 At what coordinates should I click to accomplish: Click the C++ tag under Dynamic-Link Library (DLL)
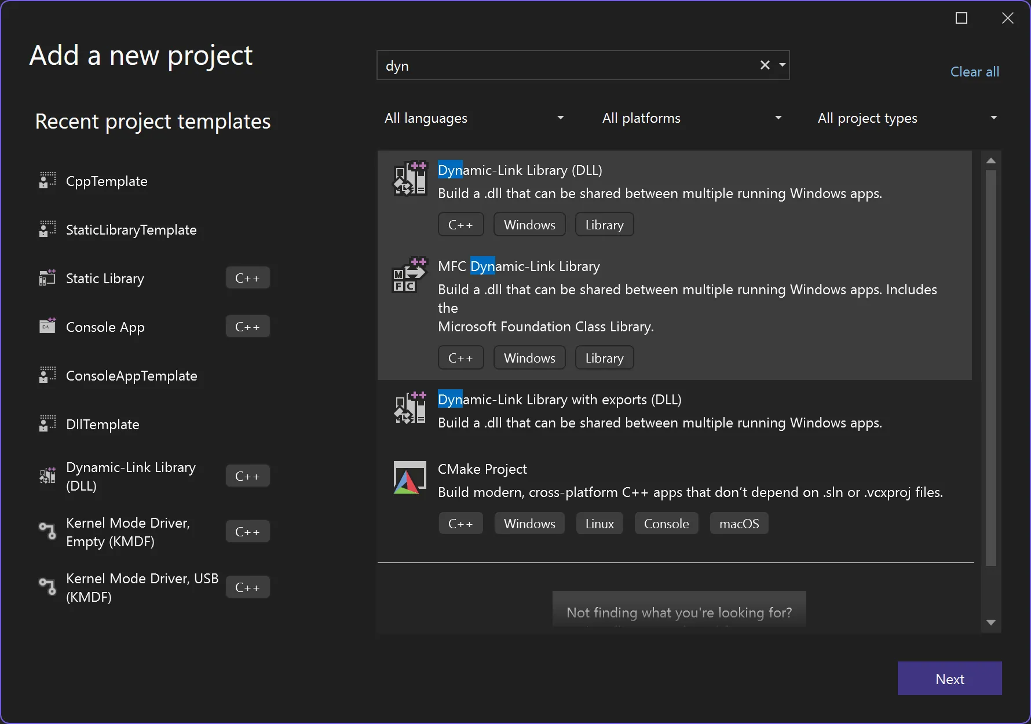click(460, 225)
